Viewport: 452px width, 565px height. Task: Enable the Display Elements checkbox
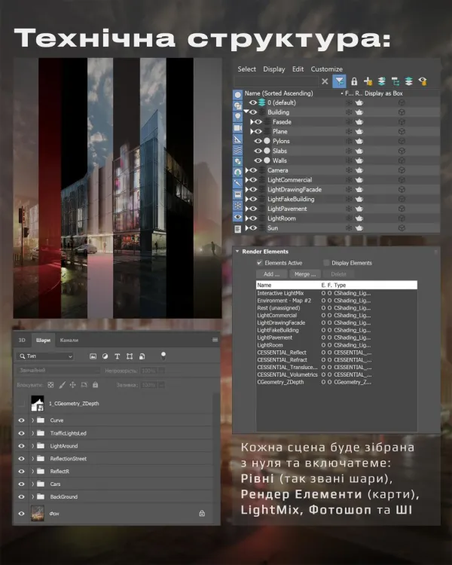(x=326, y=263)
